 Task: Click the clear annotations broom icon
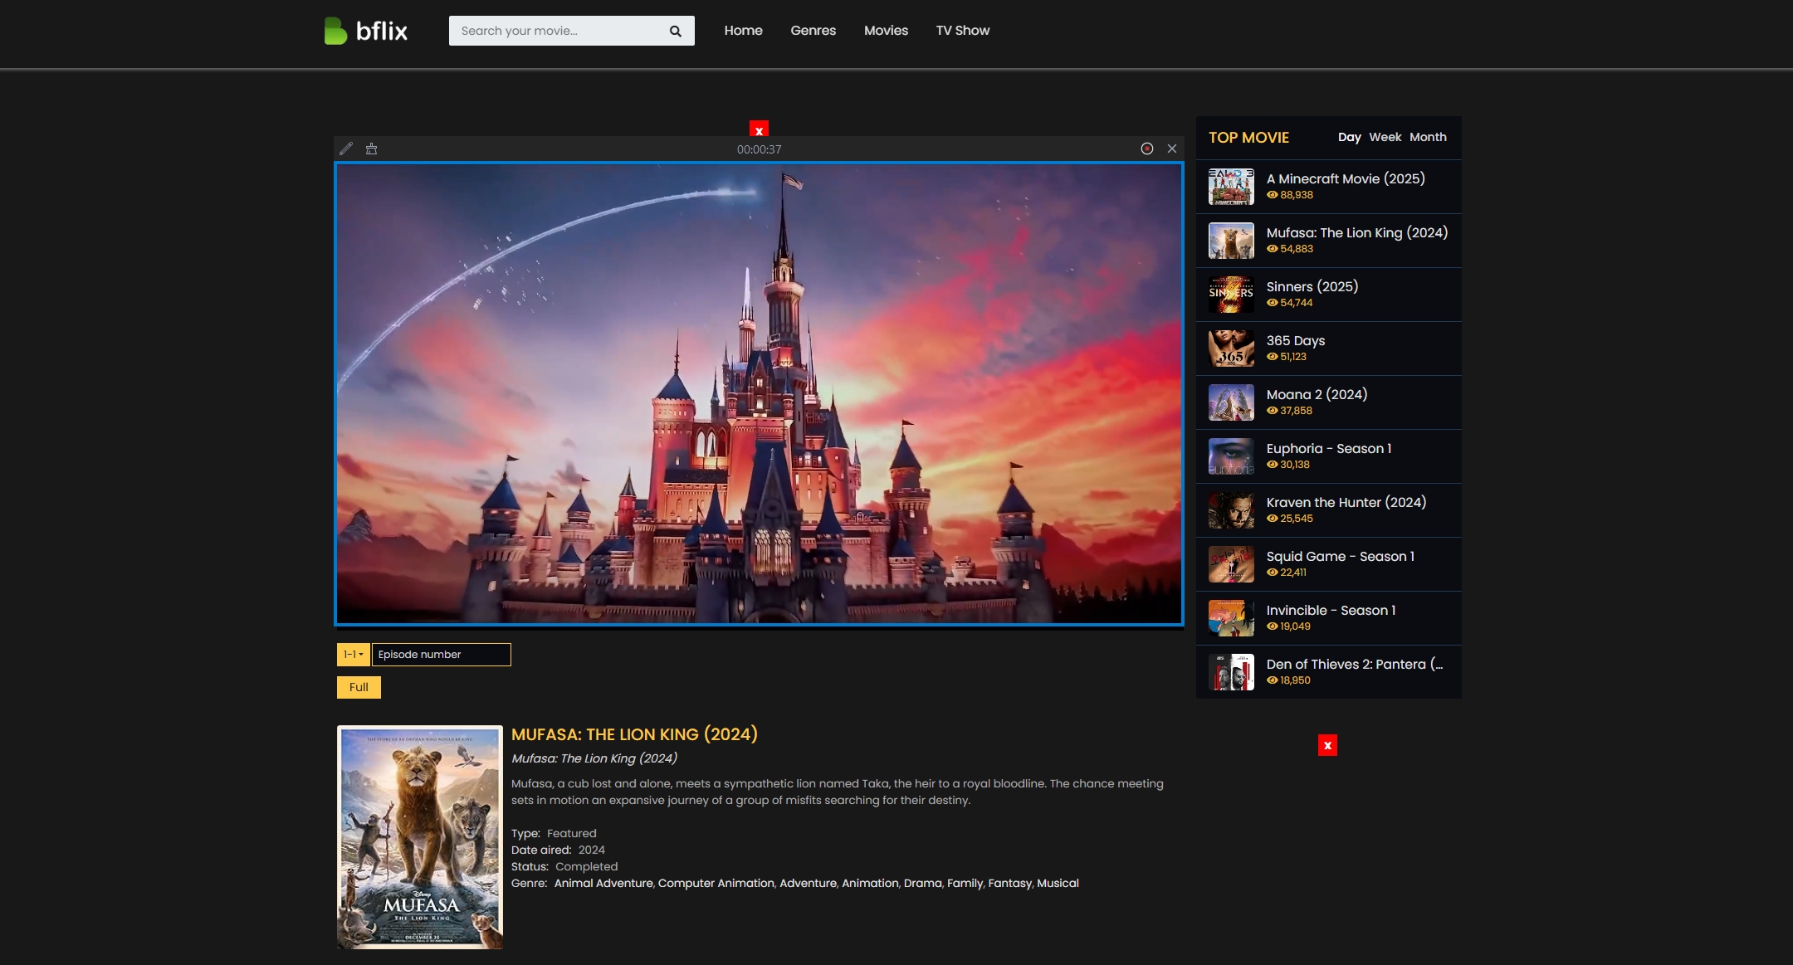click(372, 149)
